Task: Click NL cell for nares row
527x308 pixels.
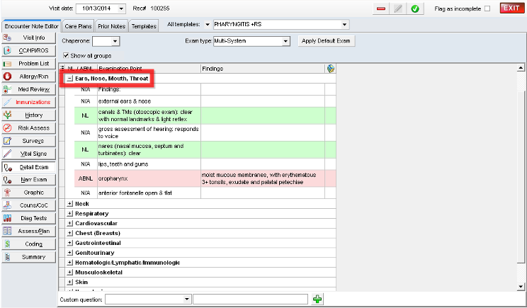Action: (x=86, y=149)
